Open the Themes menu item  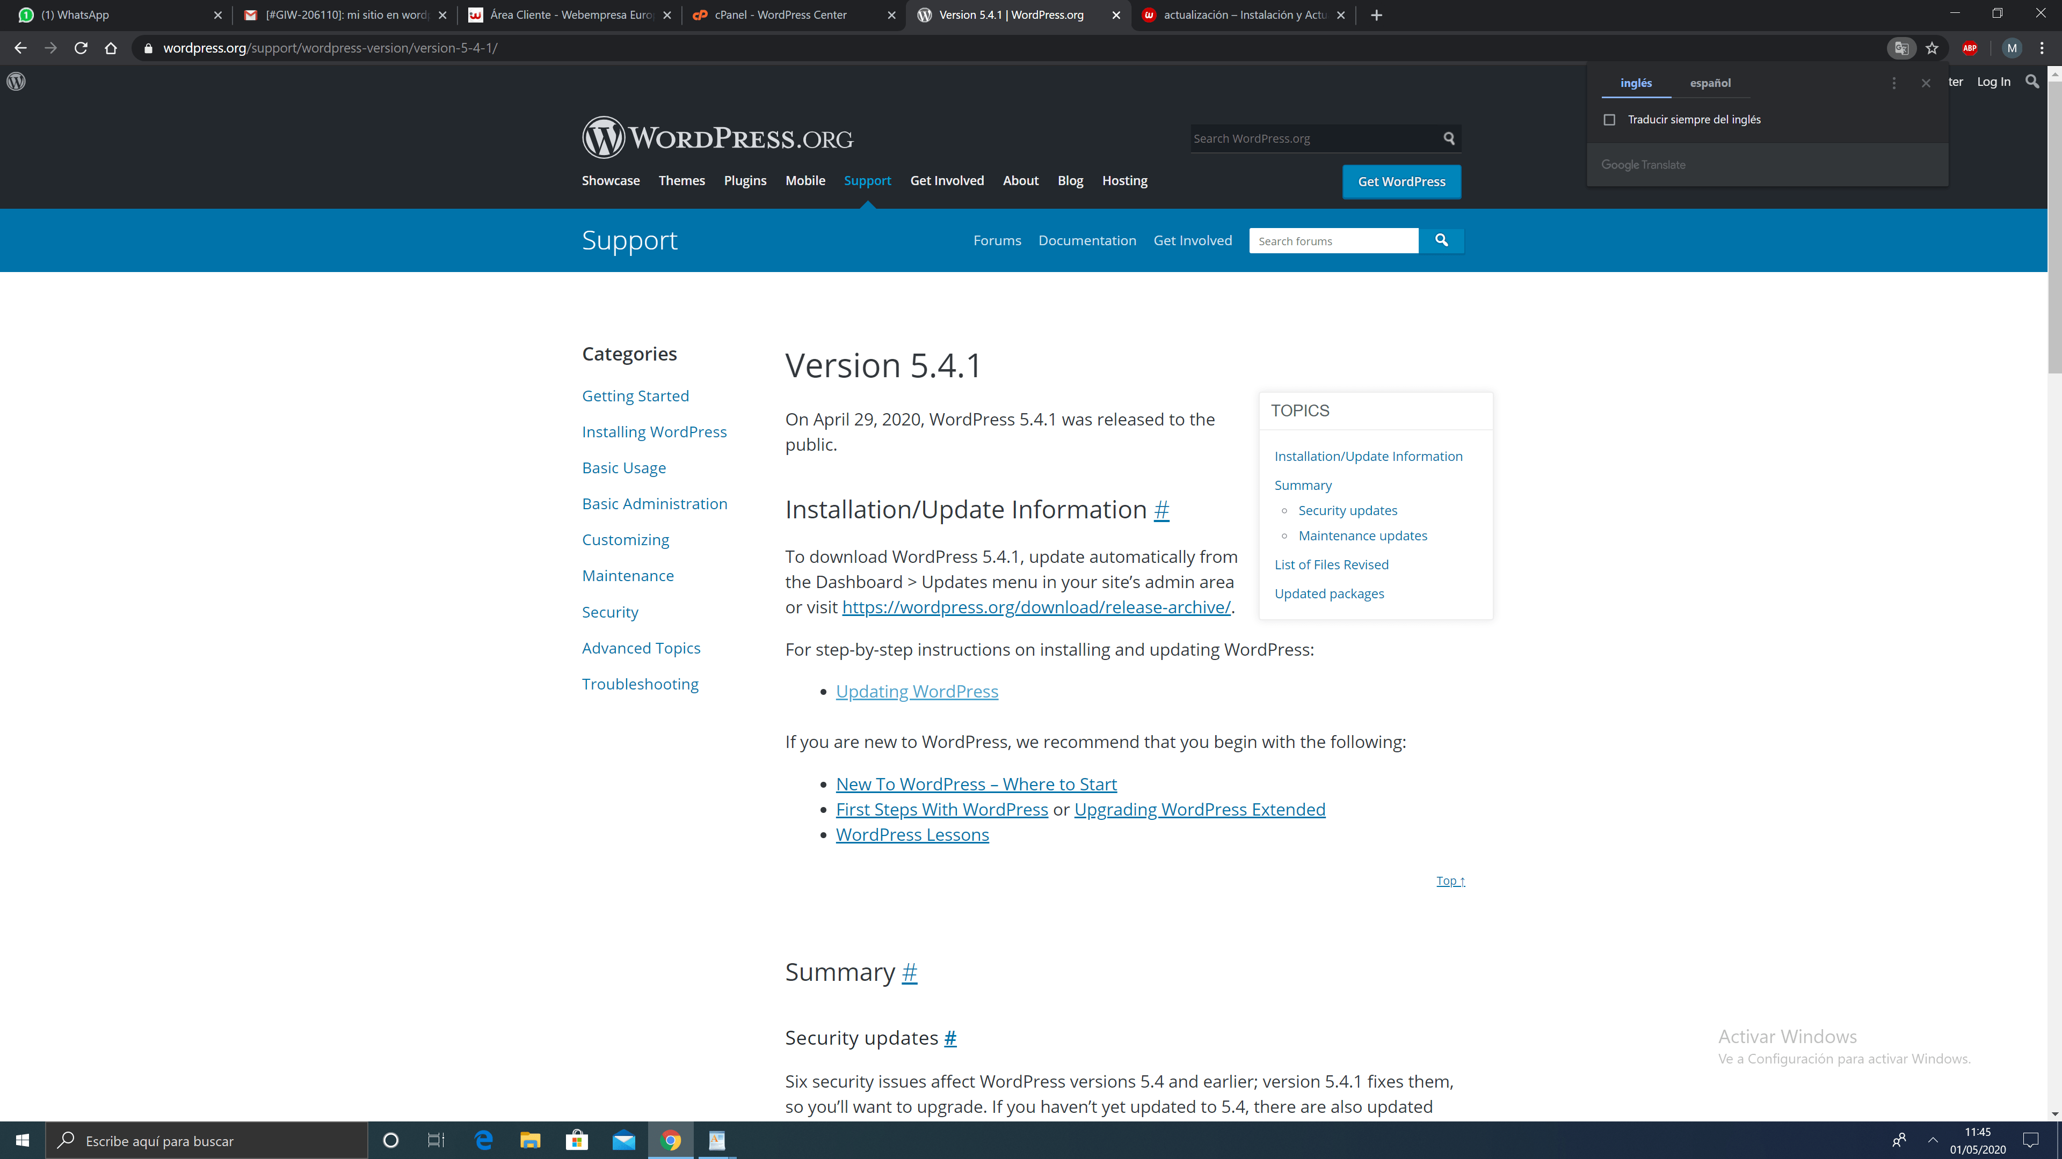[x=681, y=181]
